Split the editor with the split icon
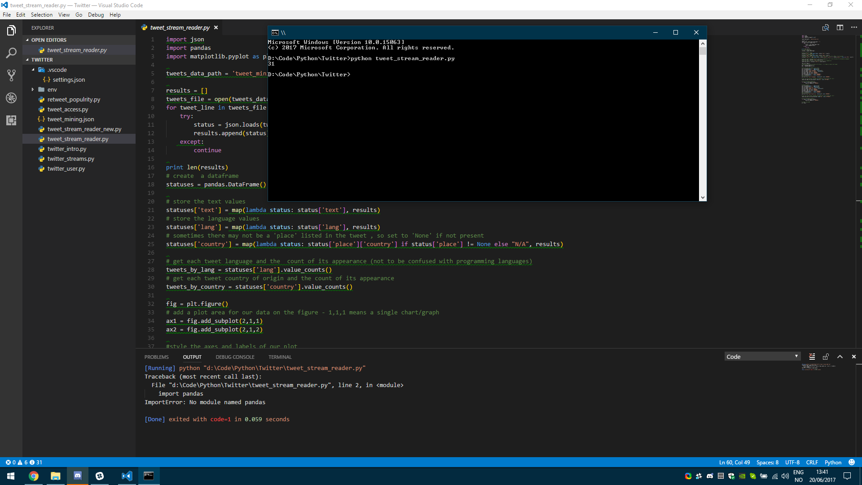The image size is (862, 485). [840, 27]
